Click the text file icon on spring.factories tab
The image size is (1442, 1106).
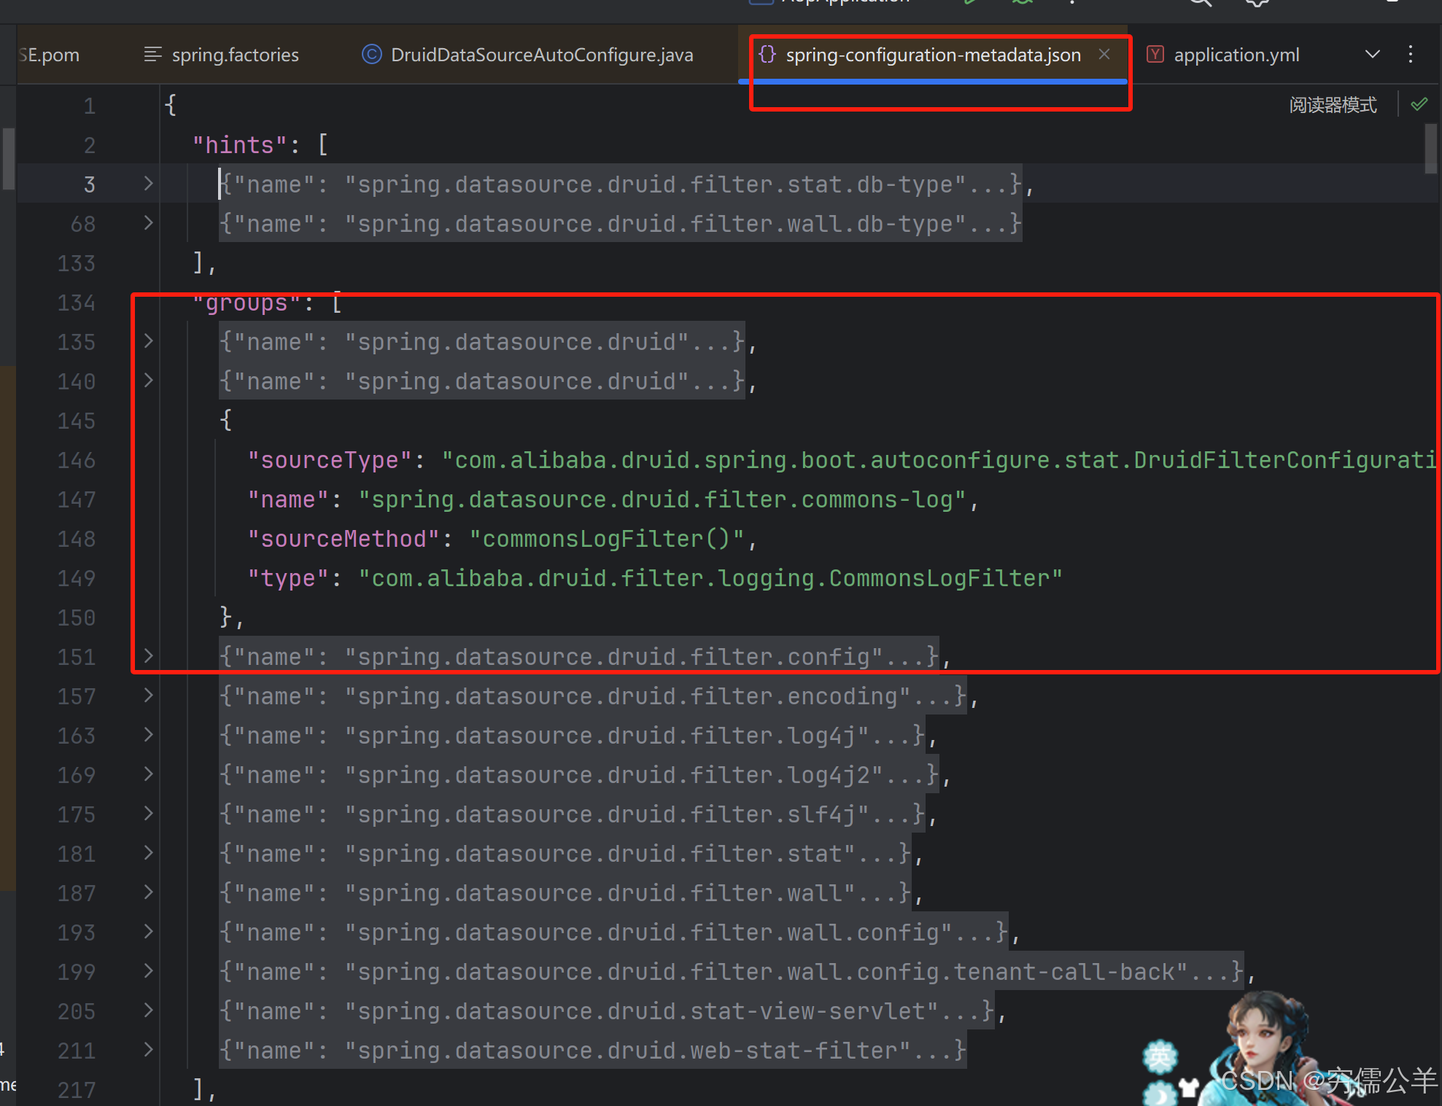point(152,55)
